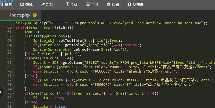The width and height of the screenshot is (215, 108).
Task: Click the getToolDel method name
Action: tap(75, 45)
